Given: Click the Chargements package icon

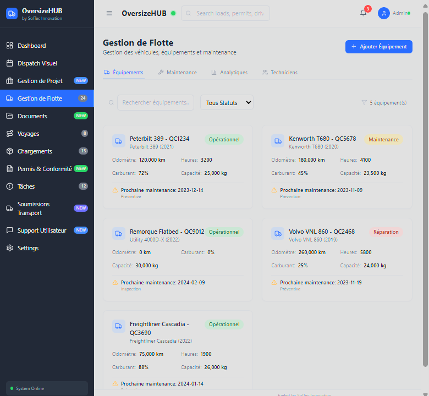Looking at the screenshot, I should [x=9, y=151].
